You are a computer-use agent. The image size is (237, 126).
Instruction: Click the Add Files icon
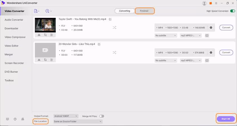pyautogui.click(x=35, y=11)
